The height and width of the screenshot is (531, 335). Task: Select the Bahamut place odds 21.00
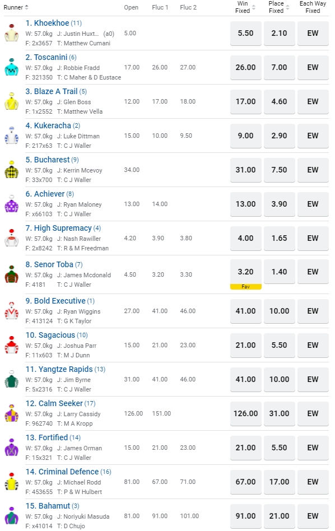click(x=279, y=516)
